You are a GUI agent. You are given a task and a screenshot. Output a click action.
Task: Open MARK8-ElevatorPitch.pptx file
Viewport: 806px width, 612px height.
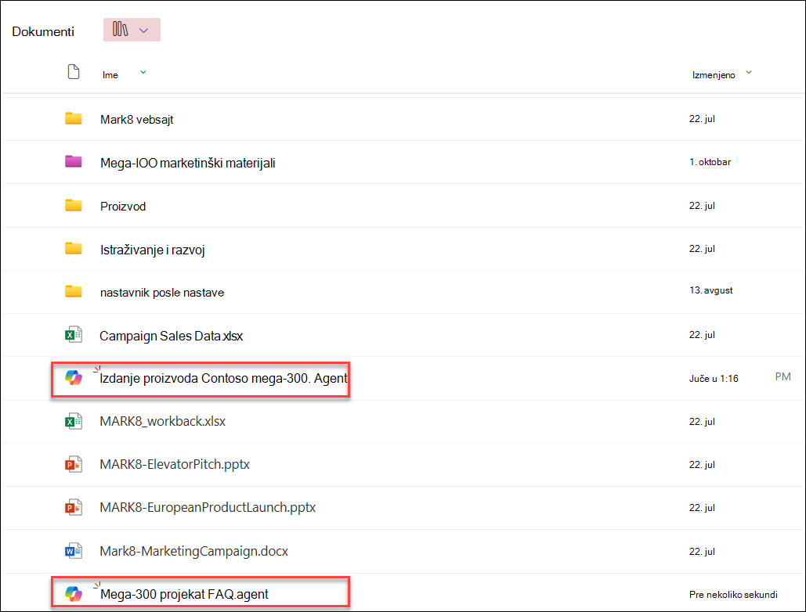click(175, 465)
